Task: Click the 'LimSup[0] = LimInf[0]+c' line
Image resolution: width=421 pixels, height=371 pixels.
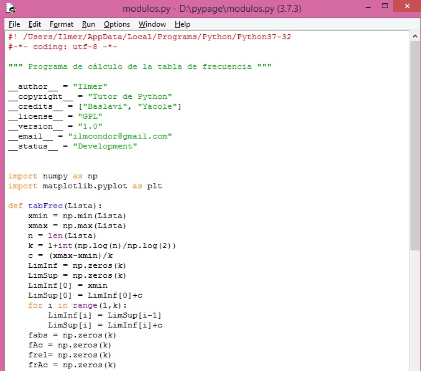Action: [85, 295]
